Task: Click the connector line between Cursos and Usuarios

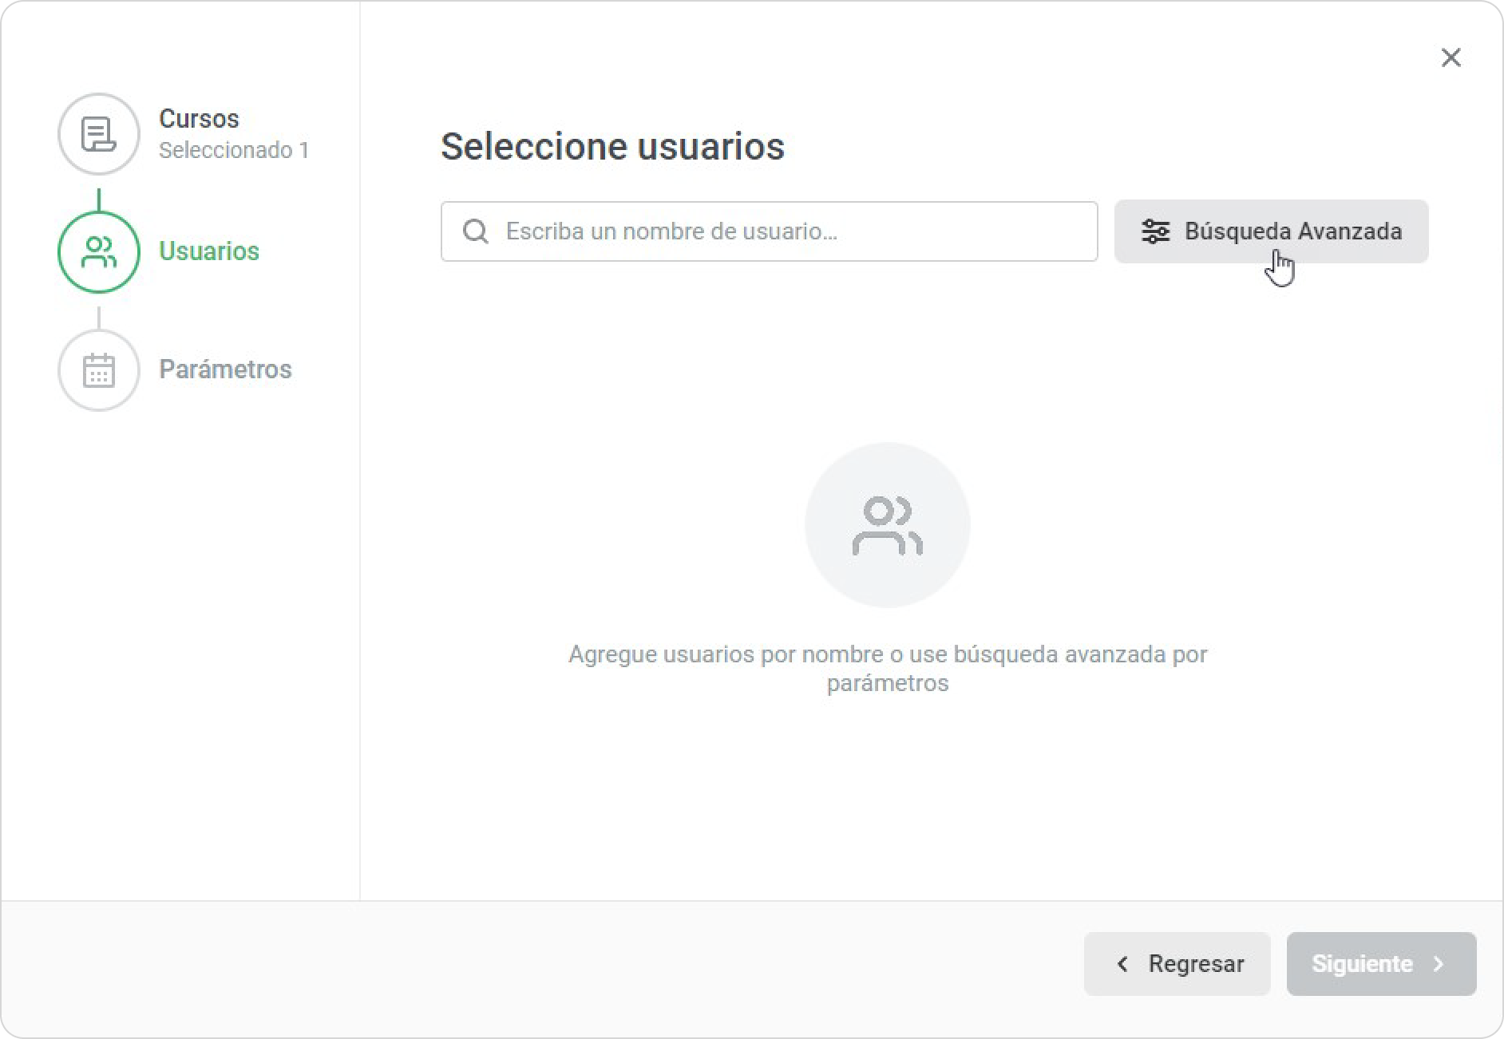Action: coord(99,199)
